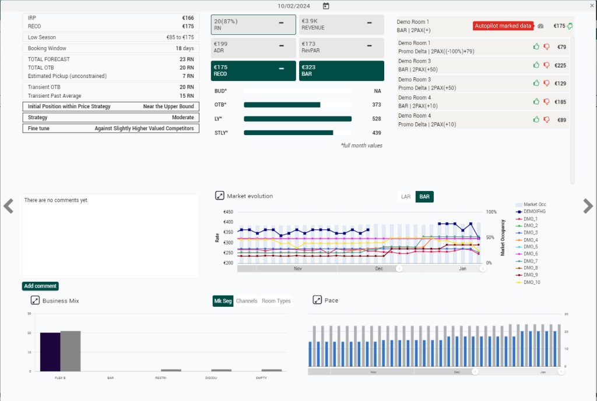The width and height of the screenshot is (597, 401).
Task: Collapse the RN tile using its minus icon
Action: tap(281, 23)
